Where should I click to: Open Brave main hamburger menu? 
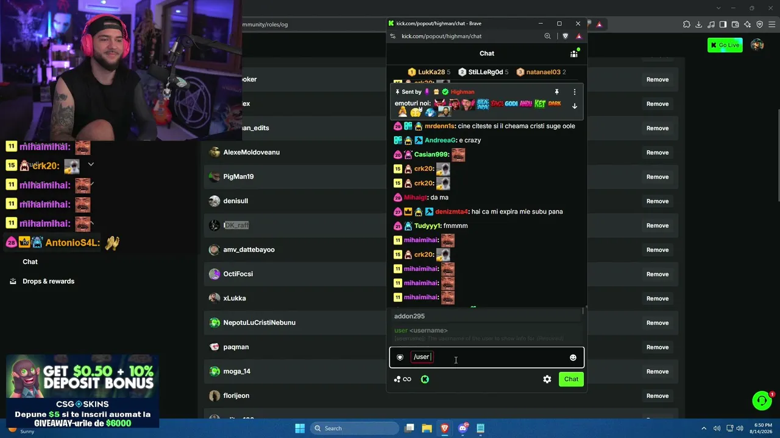771,24
